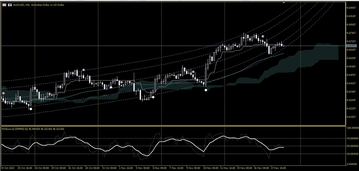
Task: Click the 26 Oct 16:00 time label
Action: click(76, 168)
